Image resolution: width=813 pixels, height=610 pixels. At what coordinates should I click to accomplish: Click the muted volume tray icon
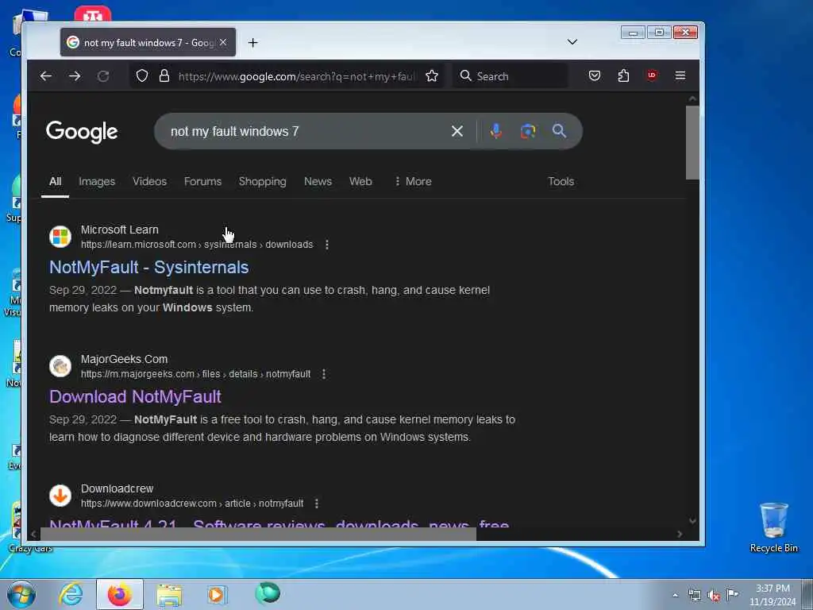click(x=714, y=596)
